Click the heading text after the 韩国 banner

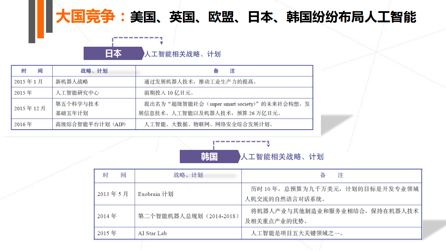282,157
